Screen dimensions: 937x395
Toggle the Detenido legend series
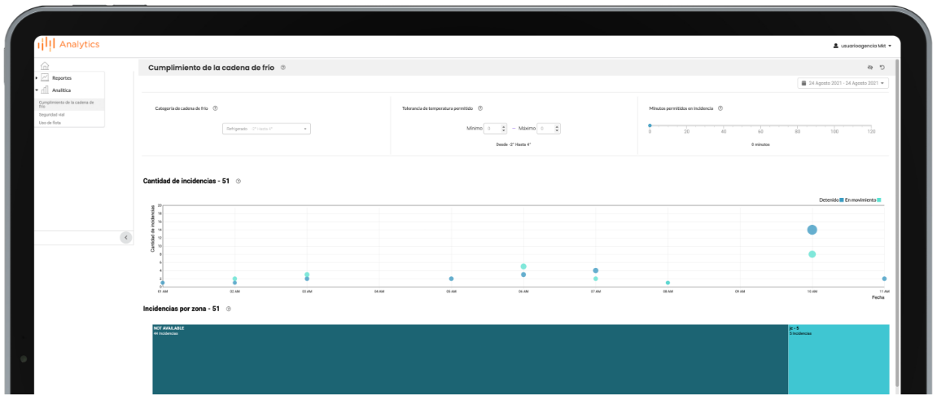pyautogui.click(x=830, y=200)
